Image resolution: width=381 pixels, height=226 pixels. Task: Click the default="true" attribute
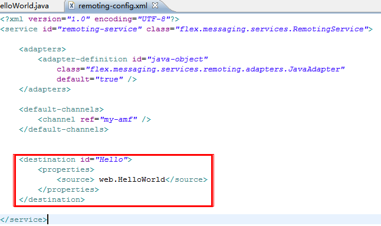(x=90, y=79)
